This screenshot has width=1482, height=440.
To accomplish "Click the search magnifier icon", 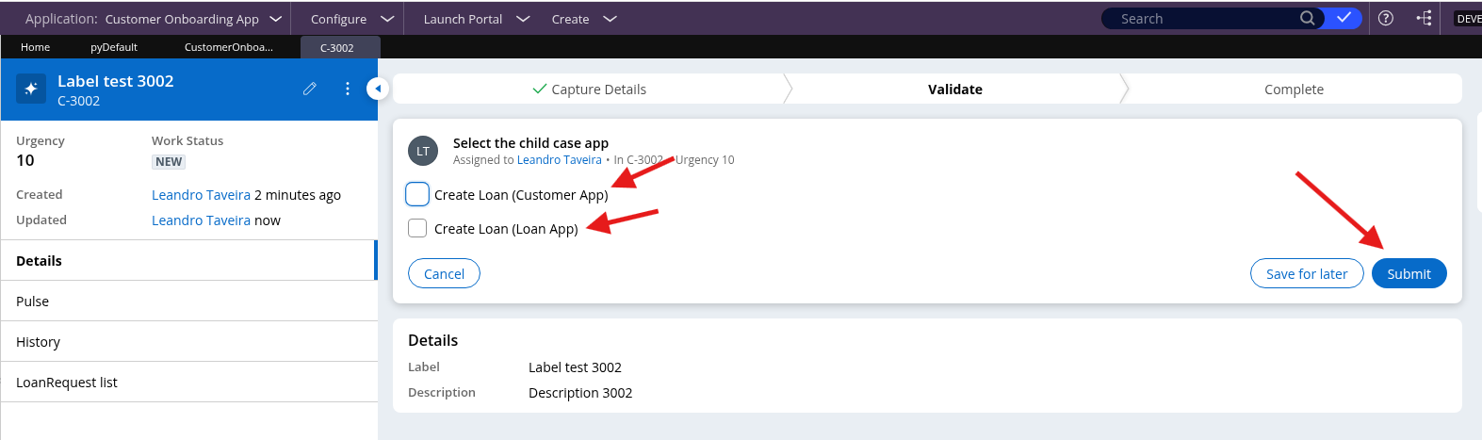I will pyautogui.click(x=1307, y=18).
